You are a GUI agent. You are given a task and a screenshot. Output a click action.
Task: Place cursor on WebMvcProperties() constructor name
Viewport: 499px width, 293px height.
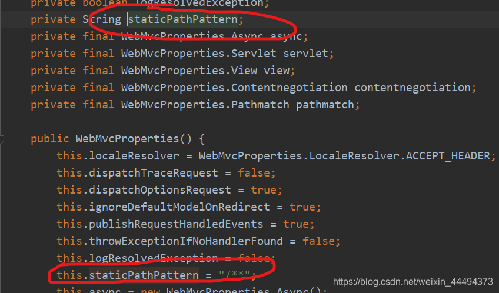coord(134,139)
